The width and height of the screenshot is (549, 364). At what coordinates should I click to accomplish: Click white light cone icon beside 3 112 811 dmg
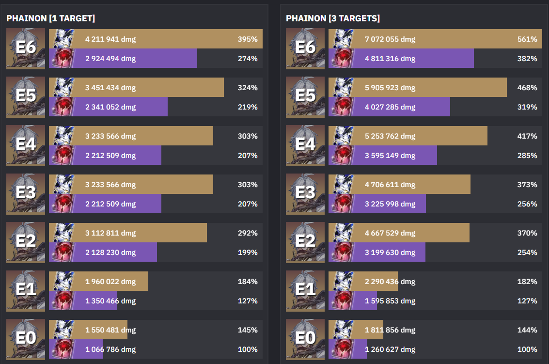pos(62,233)
